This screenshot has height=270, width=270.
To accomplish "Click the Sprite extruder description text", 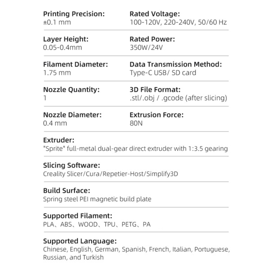I will pyautogui.click(x=135, y=148).
